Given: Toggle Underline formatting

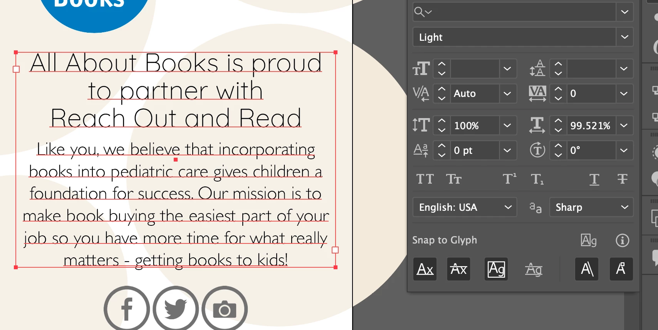Looking at the screenshot, I should pos(594,179).
